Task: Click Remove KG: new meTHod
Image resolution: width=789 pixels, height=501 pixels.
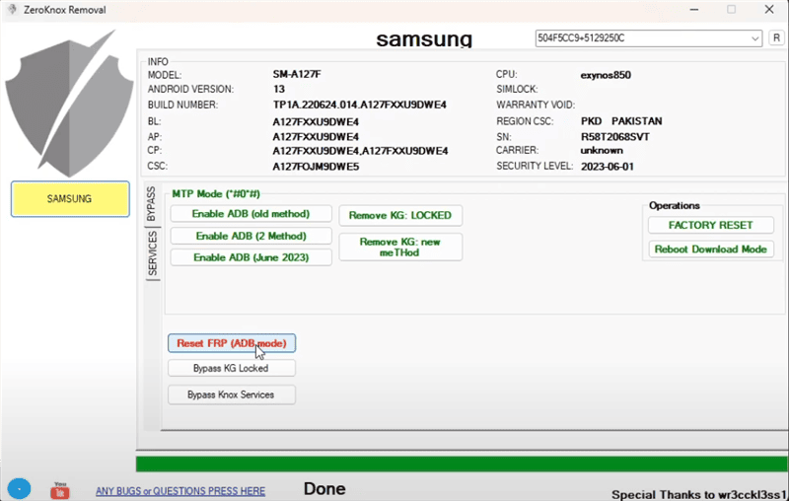Action: [x=399, y=247]
